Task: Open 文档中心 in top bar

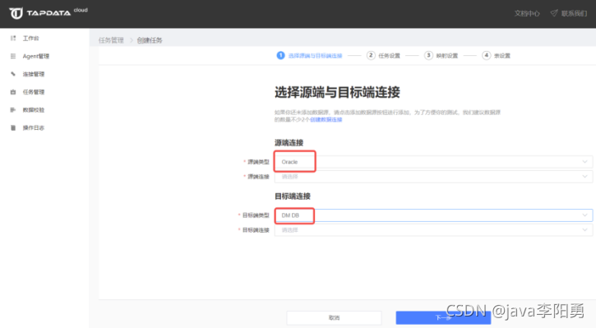Action: click(527, 13)
